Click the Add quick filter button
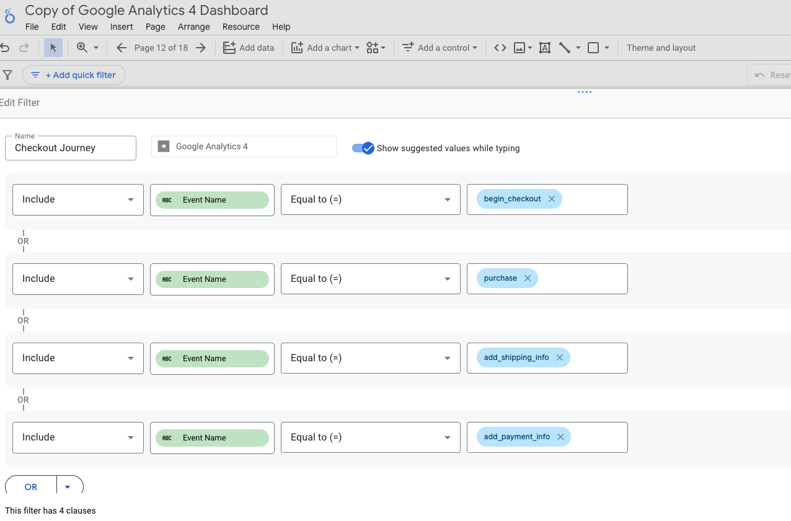 74,75
